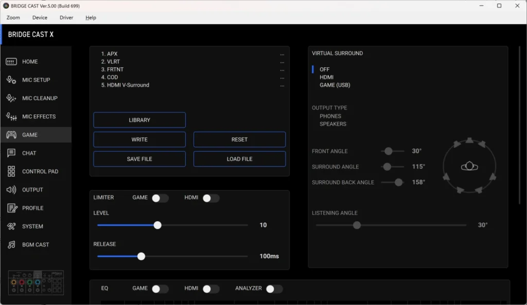Screen dimensions: 527x305
Task: Open the options dots for APX preset
Action: [282, 54]
